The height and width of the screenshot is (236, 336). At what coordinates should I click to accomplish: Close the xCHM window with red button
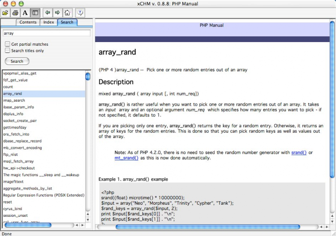coord(5,4)
